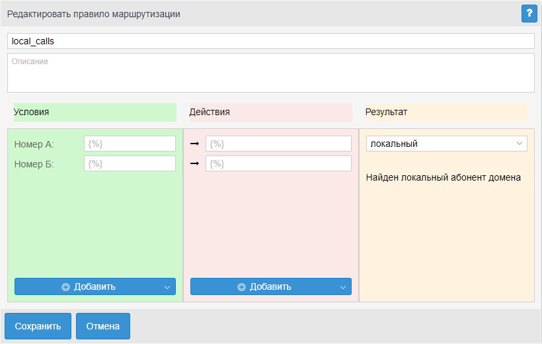Viewport: 542px width, 344px height.
Task: Expand the Условия Добавить dropdown arrow
Action: (x=167, y=287)
